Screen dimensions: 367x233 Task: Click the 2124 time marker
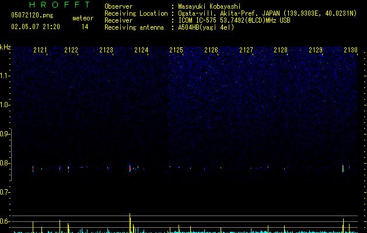click(141, 50)
